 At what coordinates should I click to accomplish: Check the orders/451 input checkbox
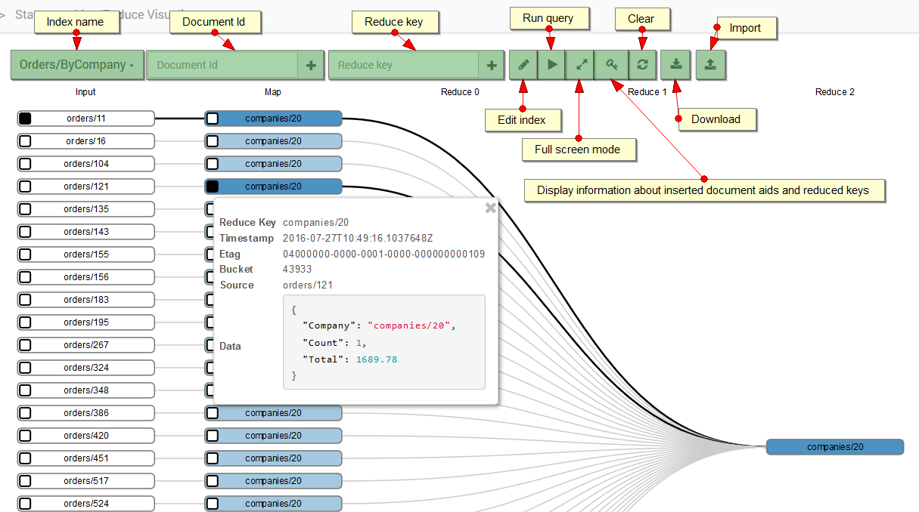coord(25,458)
